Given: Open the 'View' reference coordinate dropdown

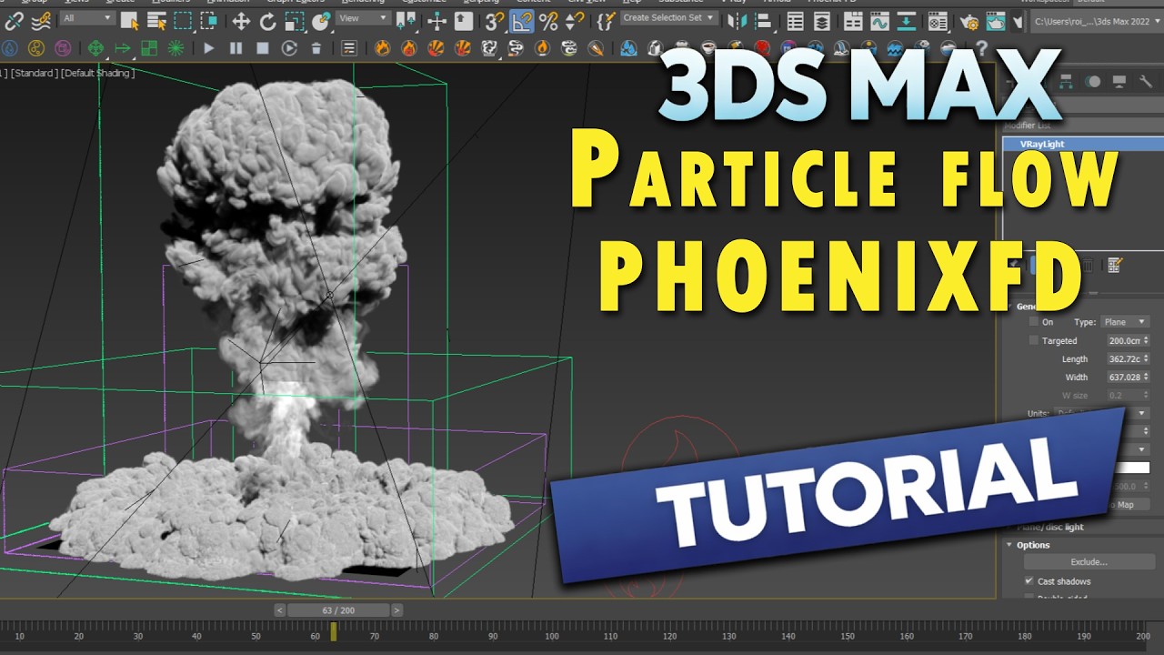Looking at the screenshot, I should [x=363, y=18].
